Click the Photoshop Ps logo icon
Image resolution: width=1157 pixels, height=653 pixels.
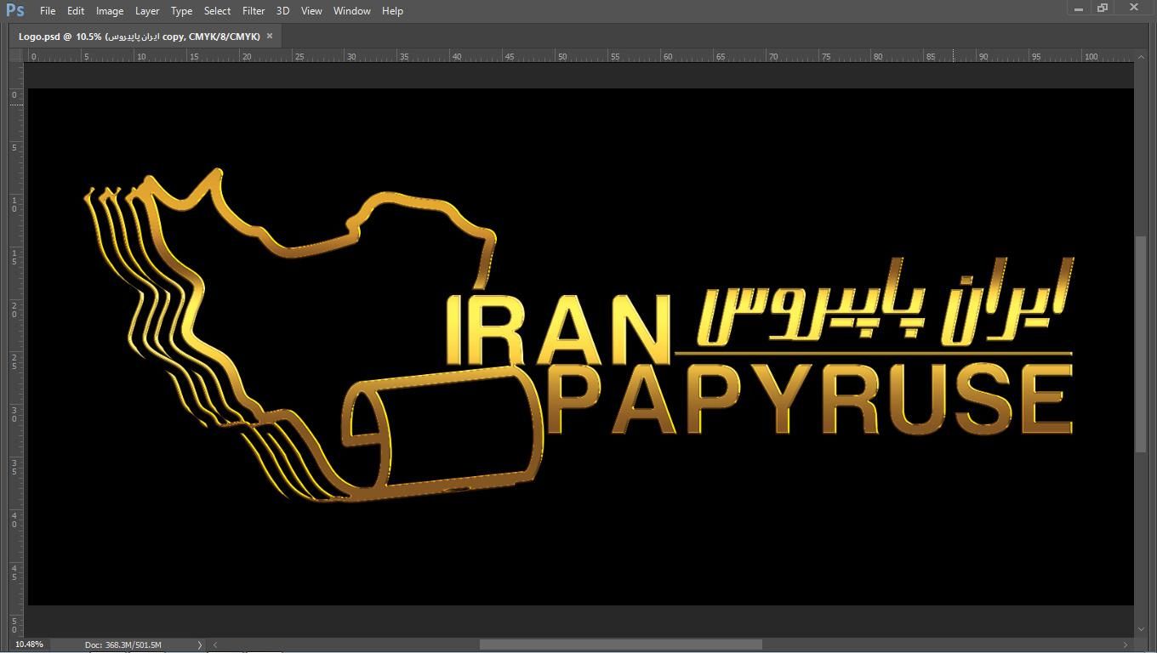15,10
